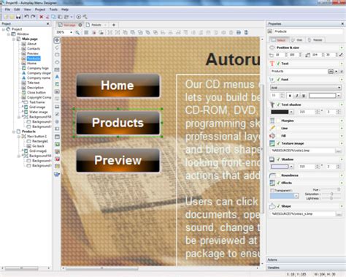Select Go back item in the project tree
Viewport: 346px width, 277px height.
(38, 146)
